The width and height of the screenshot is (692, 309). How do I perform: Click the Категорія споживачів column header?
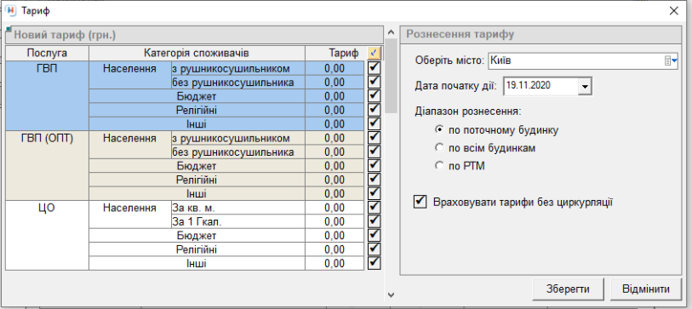point(197,54)
